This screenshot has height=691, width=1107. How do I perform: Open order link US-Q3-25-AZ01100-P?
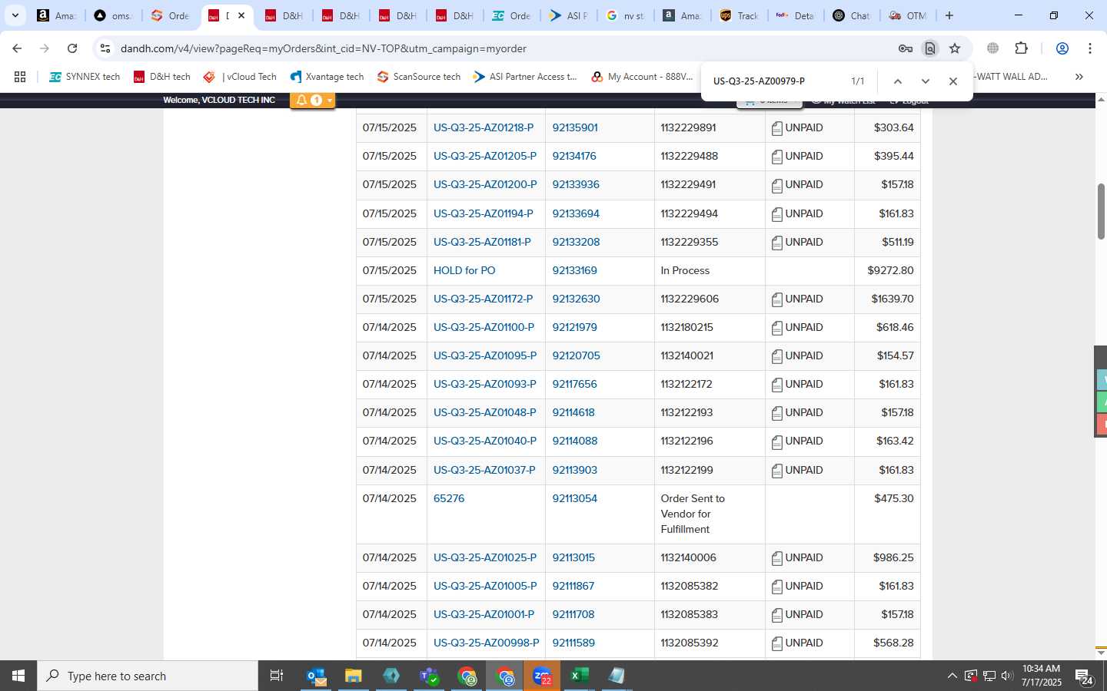pyautogui.click(x=484, y=328)
